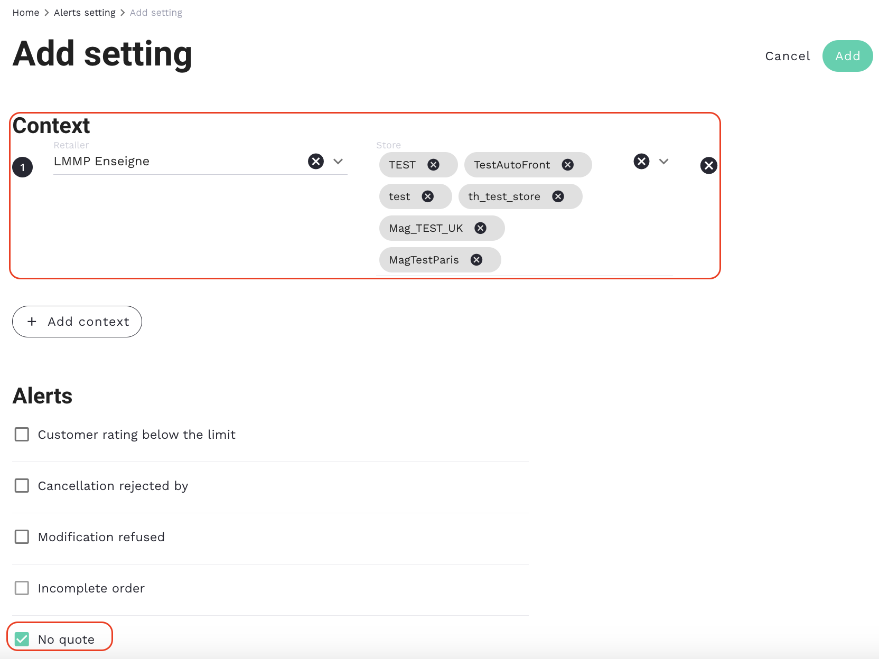Expand the Retailer dropdown list
Viewport: 879px width, 659px height.
point(338,161)
